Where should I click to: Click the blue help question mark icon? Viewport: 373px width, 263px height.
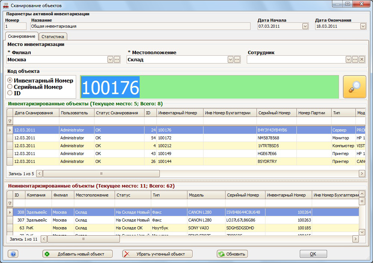click(x=13, y=254)
